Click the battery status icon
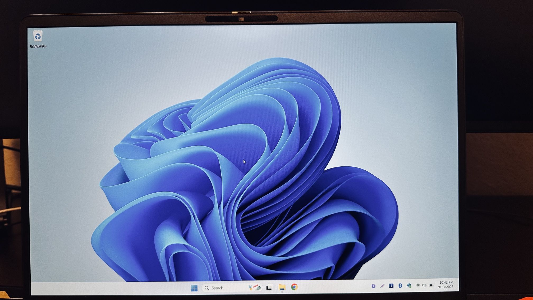Viewport: 533px width, 300px height. point(431,285)
